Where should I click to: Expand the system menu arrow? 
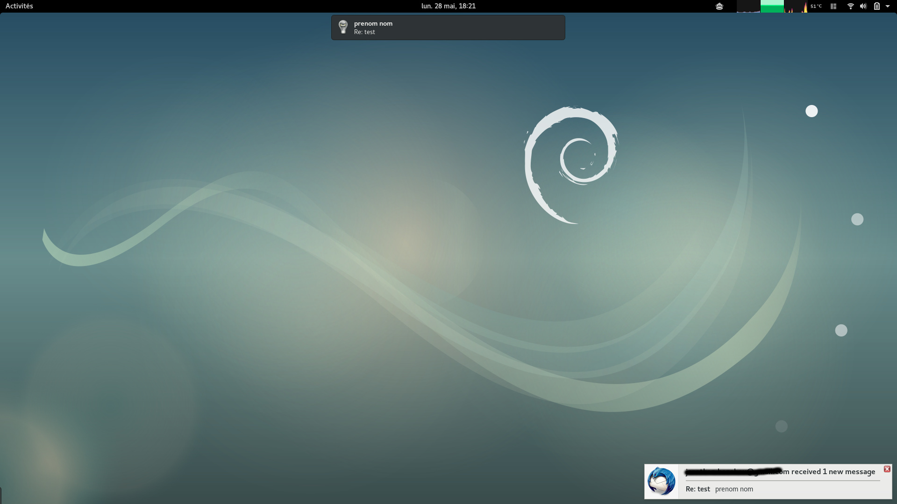tap(888, 6)
